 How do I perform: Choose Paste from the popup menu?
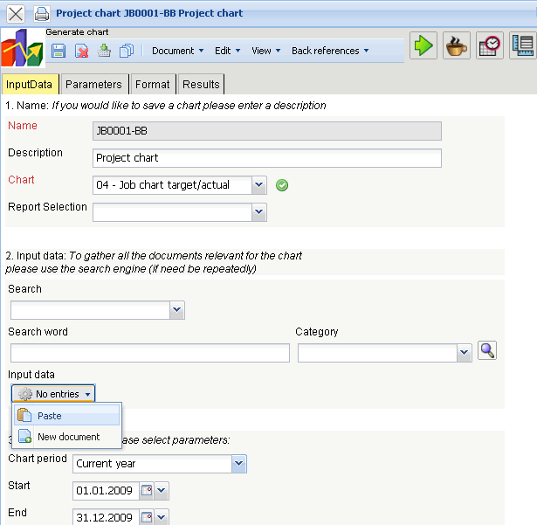[67, 416]
